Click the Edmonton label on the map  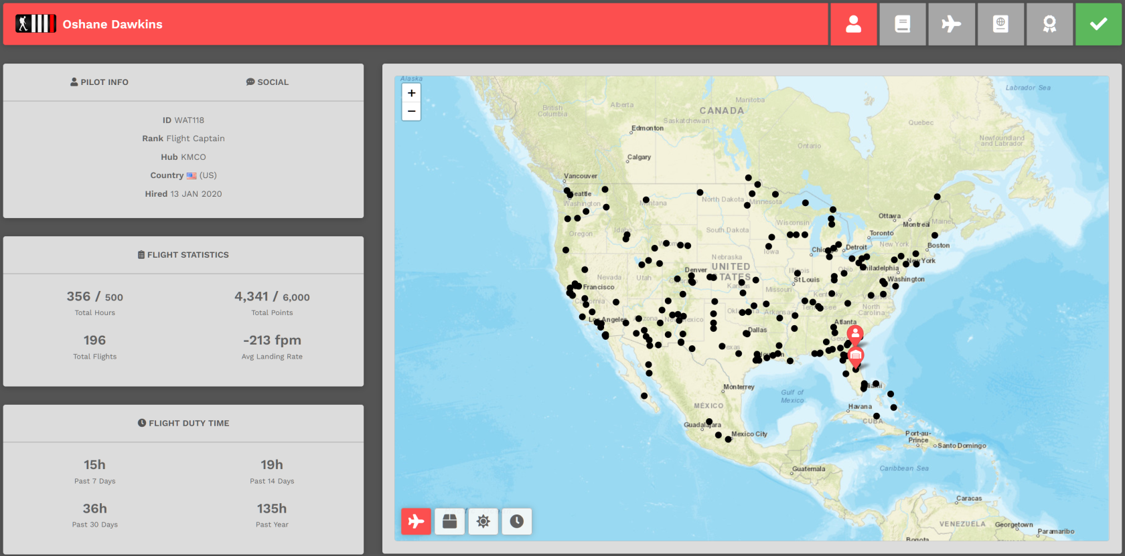pyautogui.click(x=648, y=128)
